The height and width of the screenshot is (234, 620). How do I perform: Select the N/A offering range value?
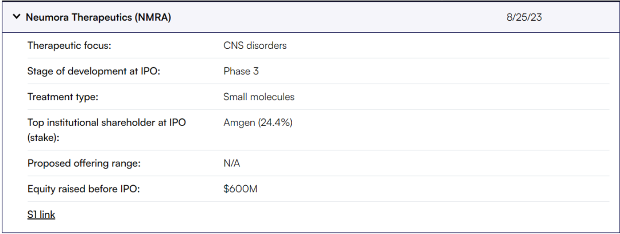(x=232, y=163)
